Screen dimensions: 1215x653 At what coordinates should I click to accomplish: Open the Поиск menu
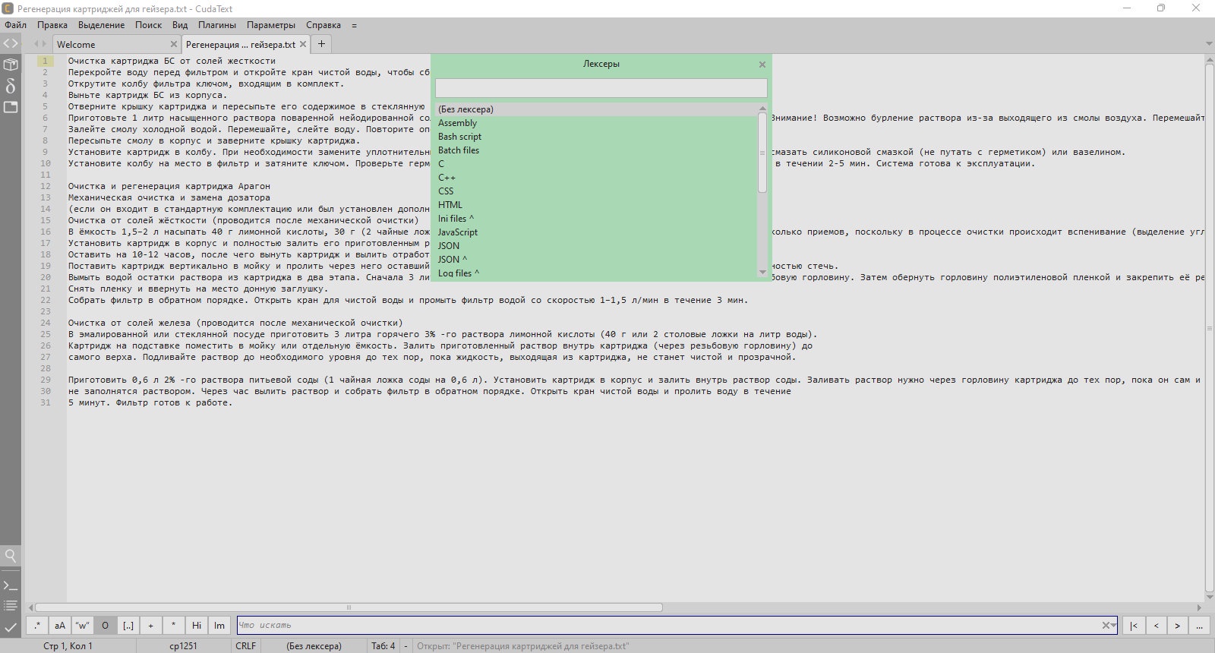(148, 25)
